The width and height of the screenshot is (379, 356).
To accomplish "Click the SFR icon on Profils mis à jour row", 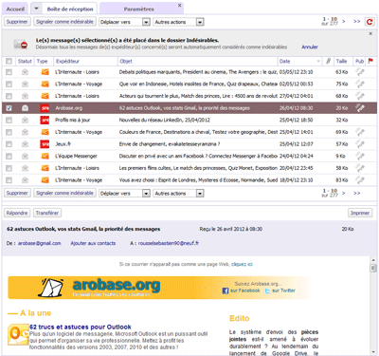I will [x=45, y=120].
